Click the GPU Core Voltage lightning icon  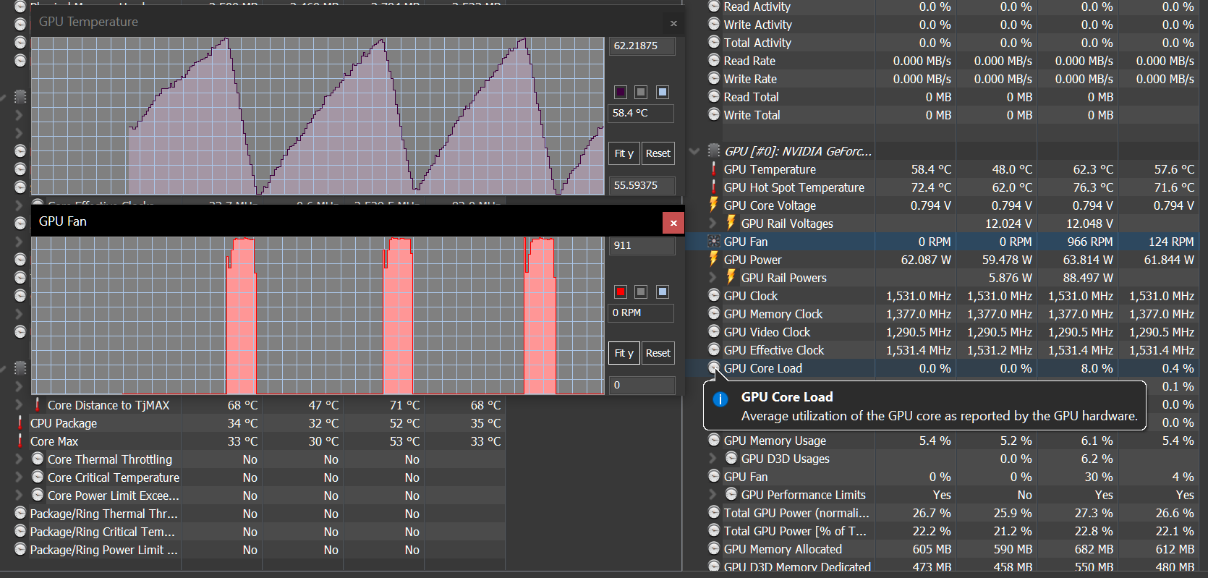[714, 205]
